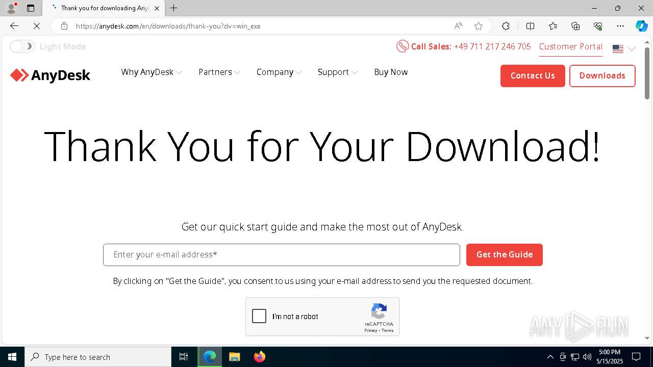Click the e-mail address input field
The height and width of the screenshot is (367, 653).
point(282,255)
